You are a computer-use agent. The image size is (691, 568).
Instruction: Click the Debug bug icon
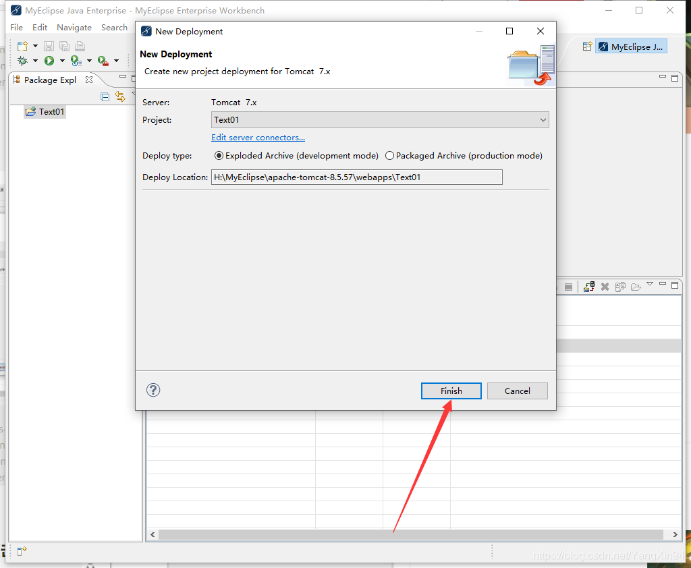(22, 60)
